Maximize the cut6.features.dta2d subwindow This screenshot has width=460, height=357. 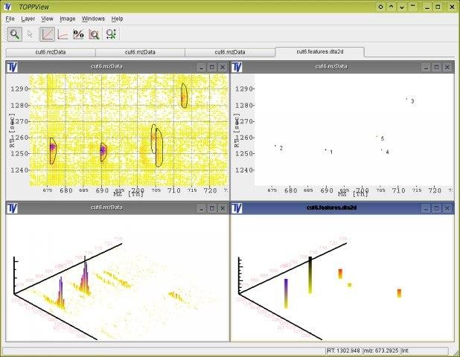point(436,208)
